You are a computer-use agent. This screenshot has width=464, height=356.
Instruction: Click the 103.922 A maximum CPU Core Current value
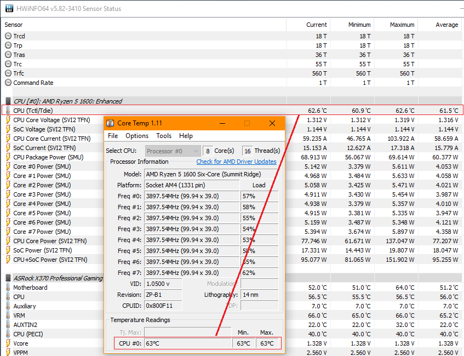pyautogui.click(x=401, y=139)
